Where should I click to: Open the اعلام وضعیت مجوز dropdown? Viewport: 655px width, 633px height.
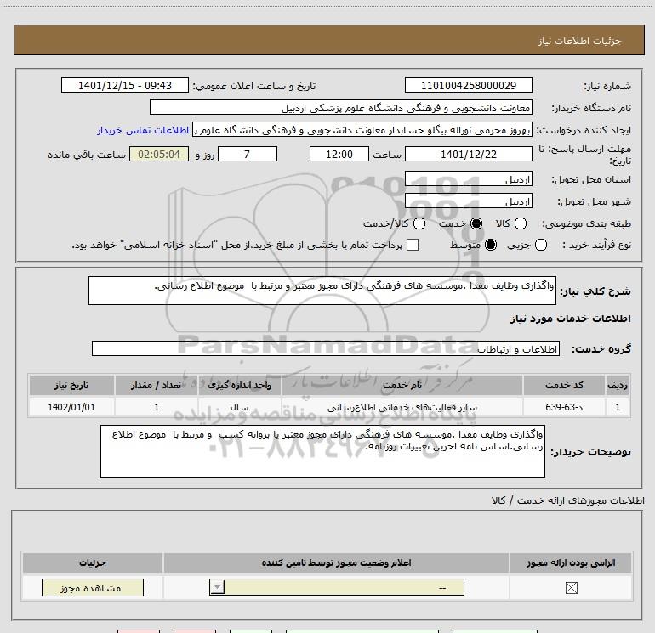coord(337,587)
